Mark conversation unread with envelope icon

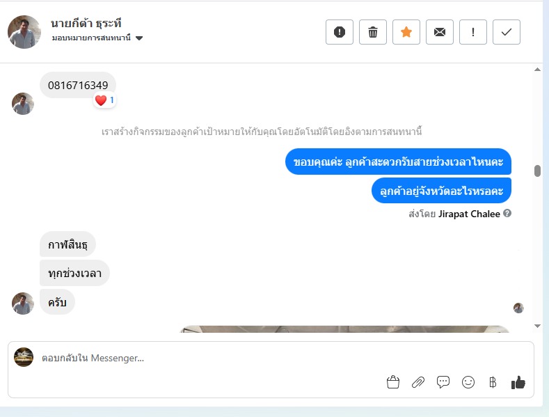click(x=440, y=32)
